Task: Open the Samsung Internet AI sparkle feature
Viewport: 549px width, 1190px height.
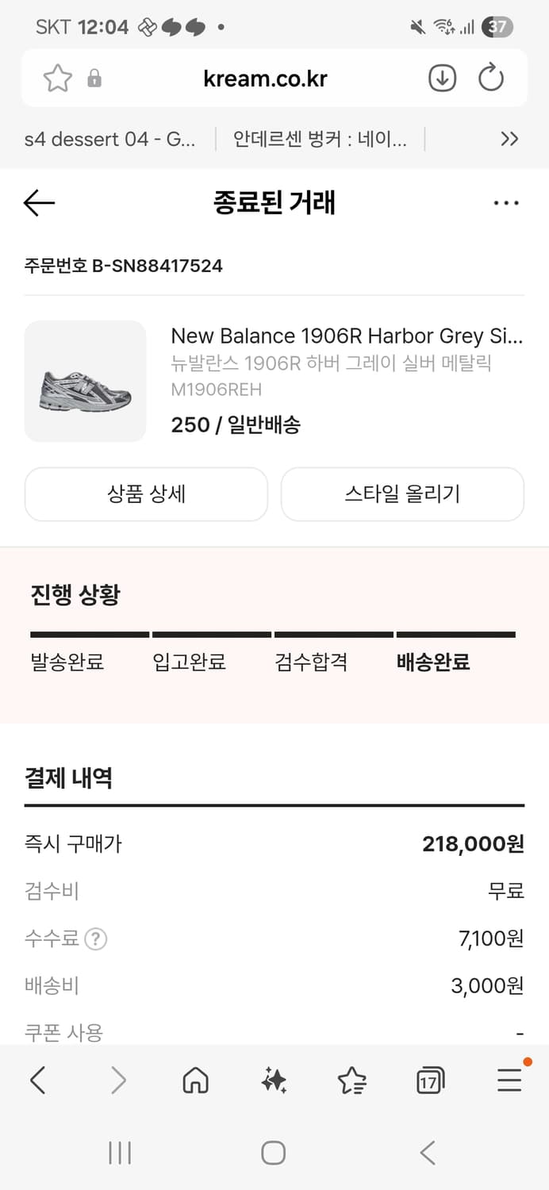Action: coord(274,1079)
